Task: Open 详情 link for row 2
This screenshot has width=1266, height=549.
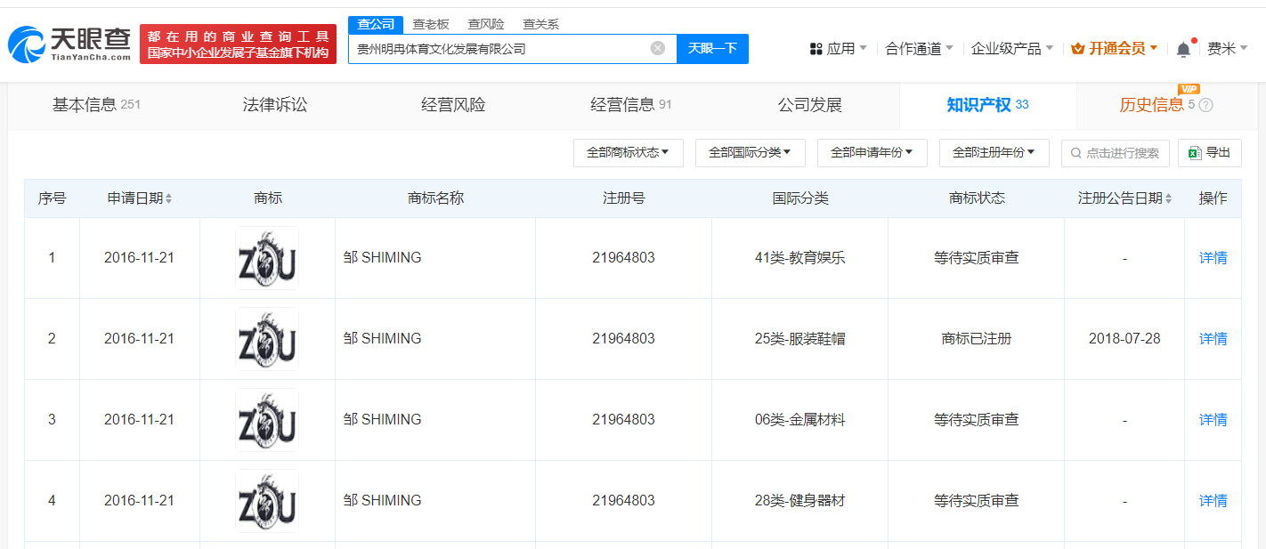Action: tap(1213, 339)
